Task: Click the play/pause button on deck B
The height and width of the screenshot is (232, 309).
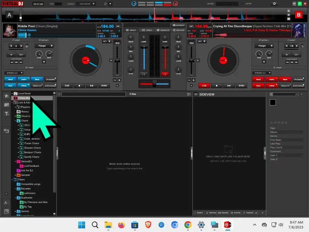Action: click(229, 85)
